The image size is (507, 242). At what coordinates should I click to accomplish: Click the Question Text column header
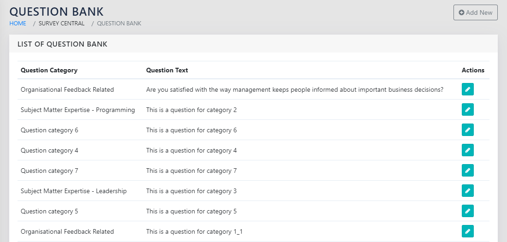coord(167,71)
